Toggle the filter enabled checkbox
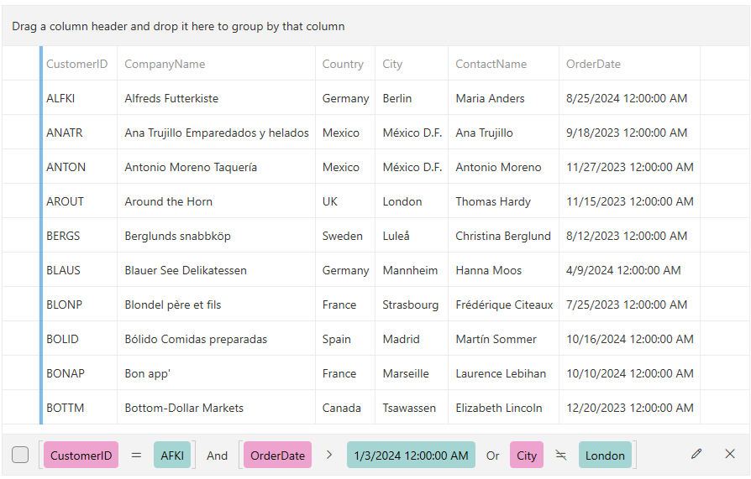 coord(20,455)
